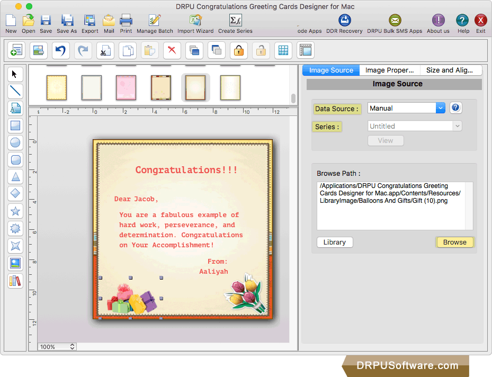Select the triangle shape tool
The height and width of the screenshot is (377, 492).
pos(15,177)
